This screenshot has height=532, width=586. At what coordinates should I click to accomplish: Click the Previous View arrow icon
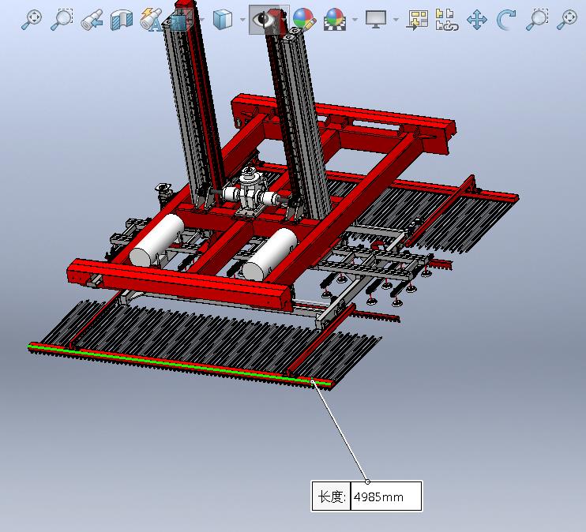click(92, 20)
